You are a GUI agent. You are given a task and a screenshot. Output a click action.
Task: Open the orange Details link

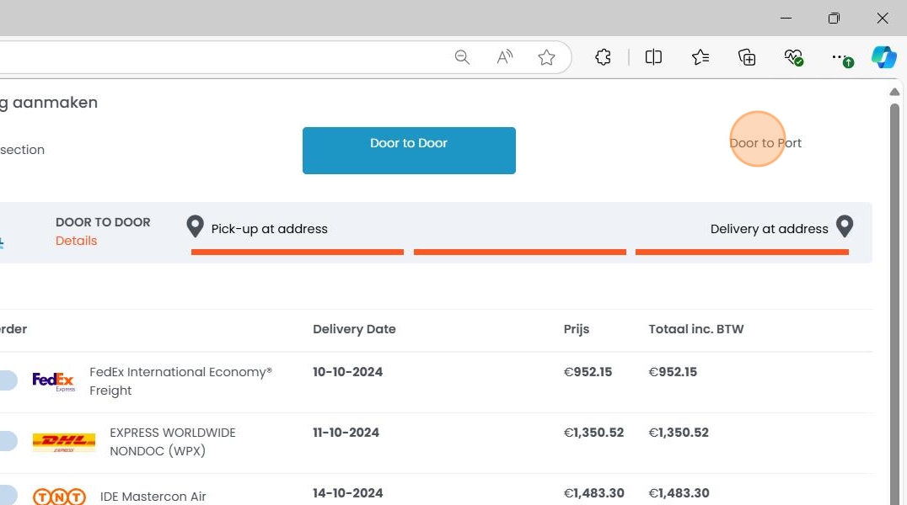coord(76,241)
